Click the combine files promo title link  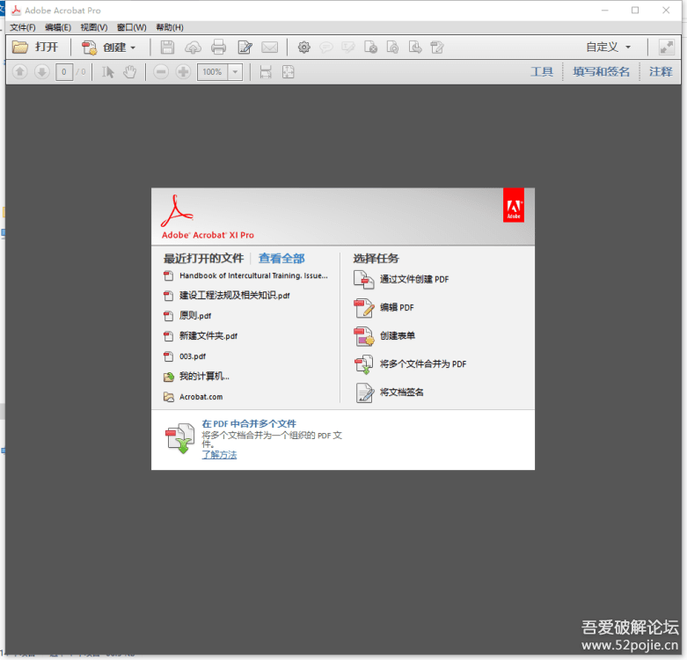pos(249,424)
